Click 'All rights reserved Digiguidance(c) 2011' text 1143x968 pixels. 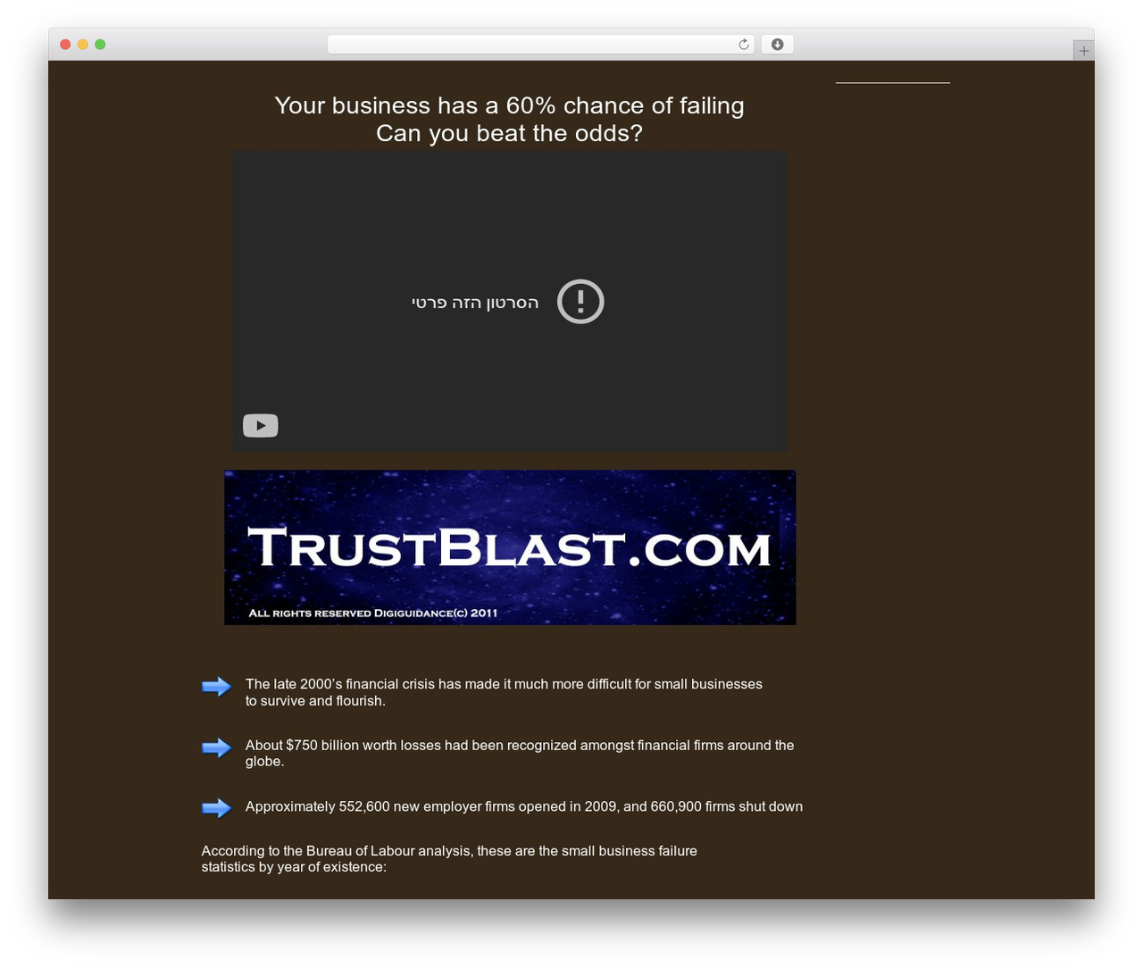tap(373, 613)
